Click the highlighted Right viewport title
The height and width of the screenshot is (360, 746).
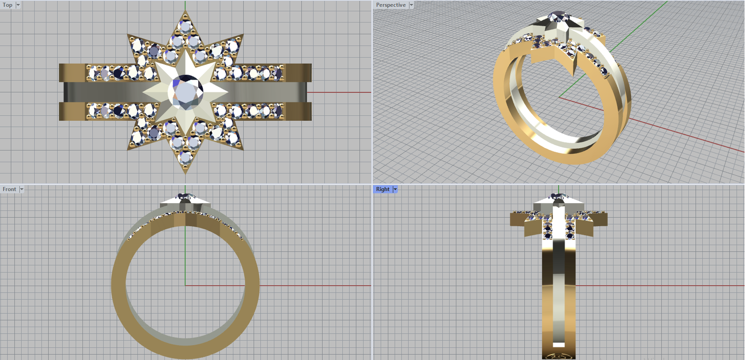pyautogui.click(x=383, y=189)
